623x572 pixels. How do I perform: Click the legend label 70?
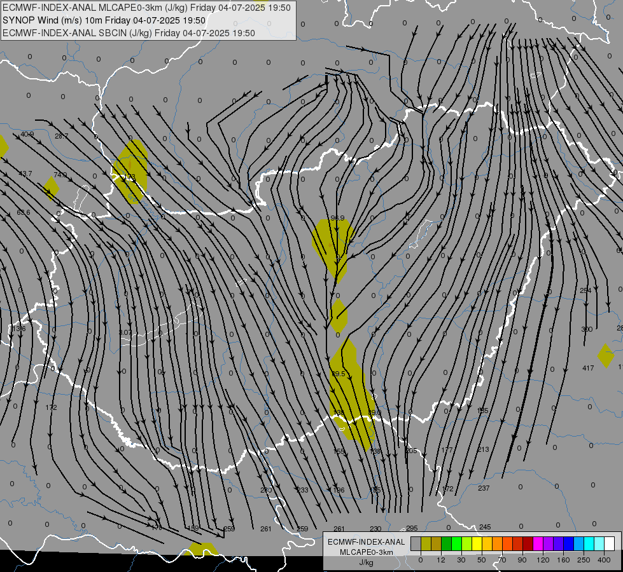pyautogui.click(x=502, y=560)
